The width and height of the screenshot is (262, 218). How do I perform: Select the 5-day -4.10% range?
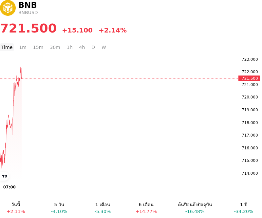coord(59,208)
